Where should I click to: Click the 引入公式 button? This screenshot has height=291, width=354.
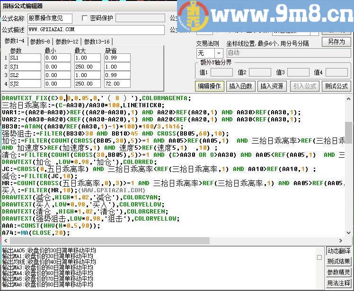tap(304, 86)
